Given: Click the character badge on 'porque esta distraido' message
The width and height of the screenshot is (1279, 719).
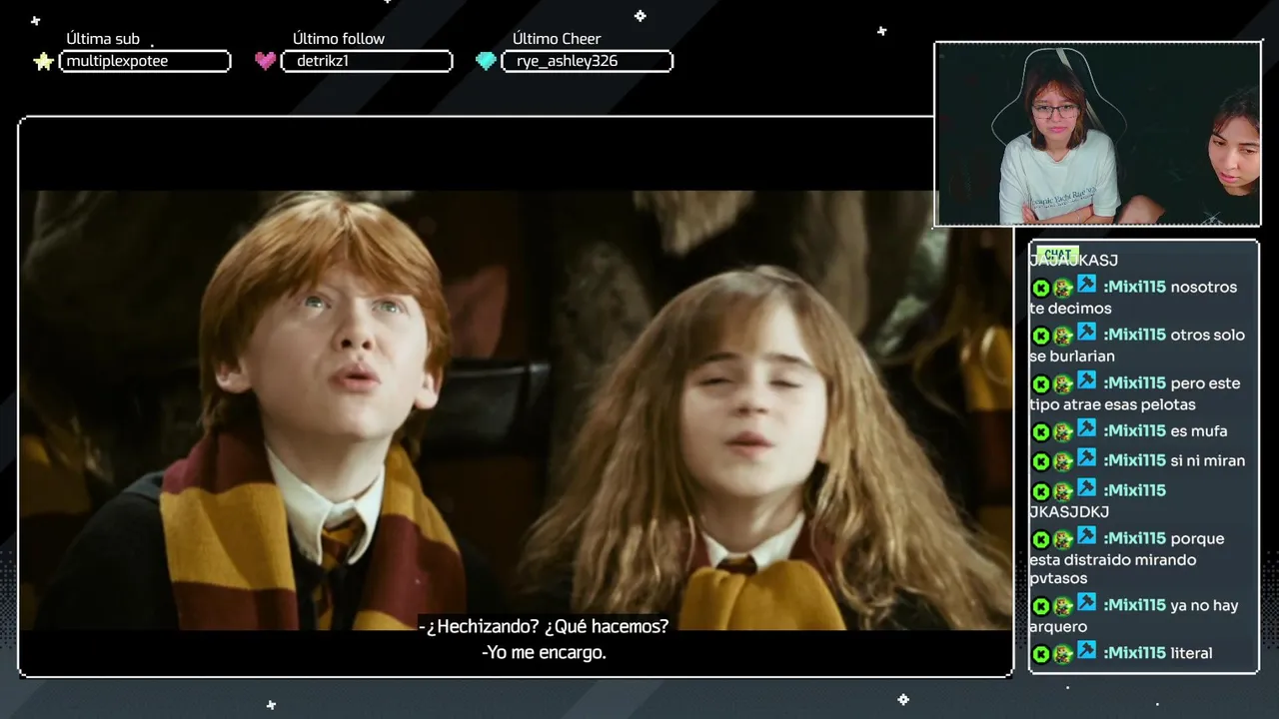Looking at the screenshot, I should [1063, 539].
